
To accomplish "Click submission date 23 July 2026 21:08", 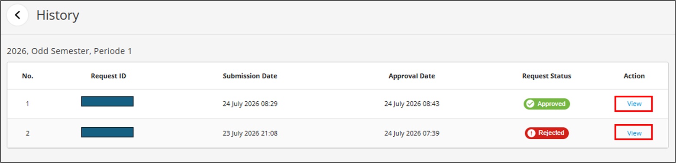I will click(250, 133).
